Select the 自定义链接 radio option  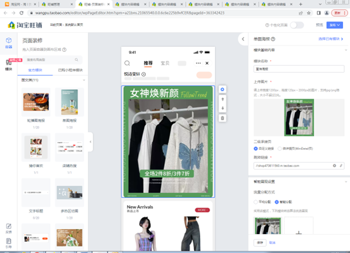point(256,149)
